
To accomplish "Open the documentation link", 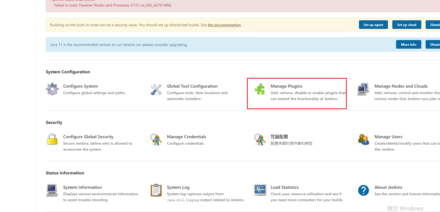I will click(224, 25).
